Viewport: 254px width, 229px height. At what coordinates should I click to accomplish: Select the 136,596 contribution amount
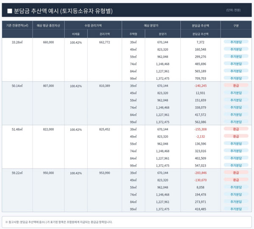point(200,144)
